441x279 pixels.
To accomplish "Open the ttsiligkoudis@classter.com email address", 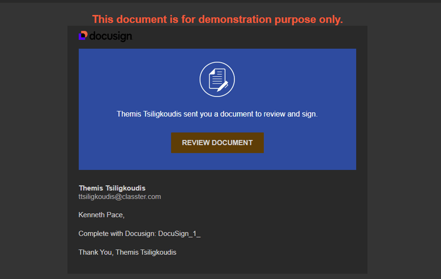I will point(120,197).
